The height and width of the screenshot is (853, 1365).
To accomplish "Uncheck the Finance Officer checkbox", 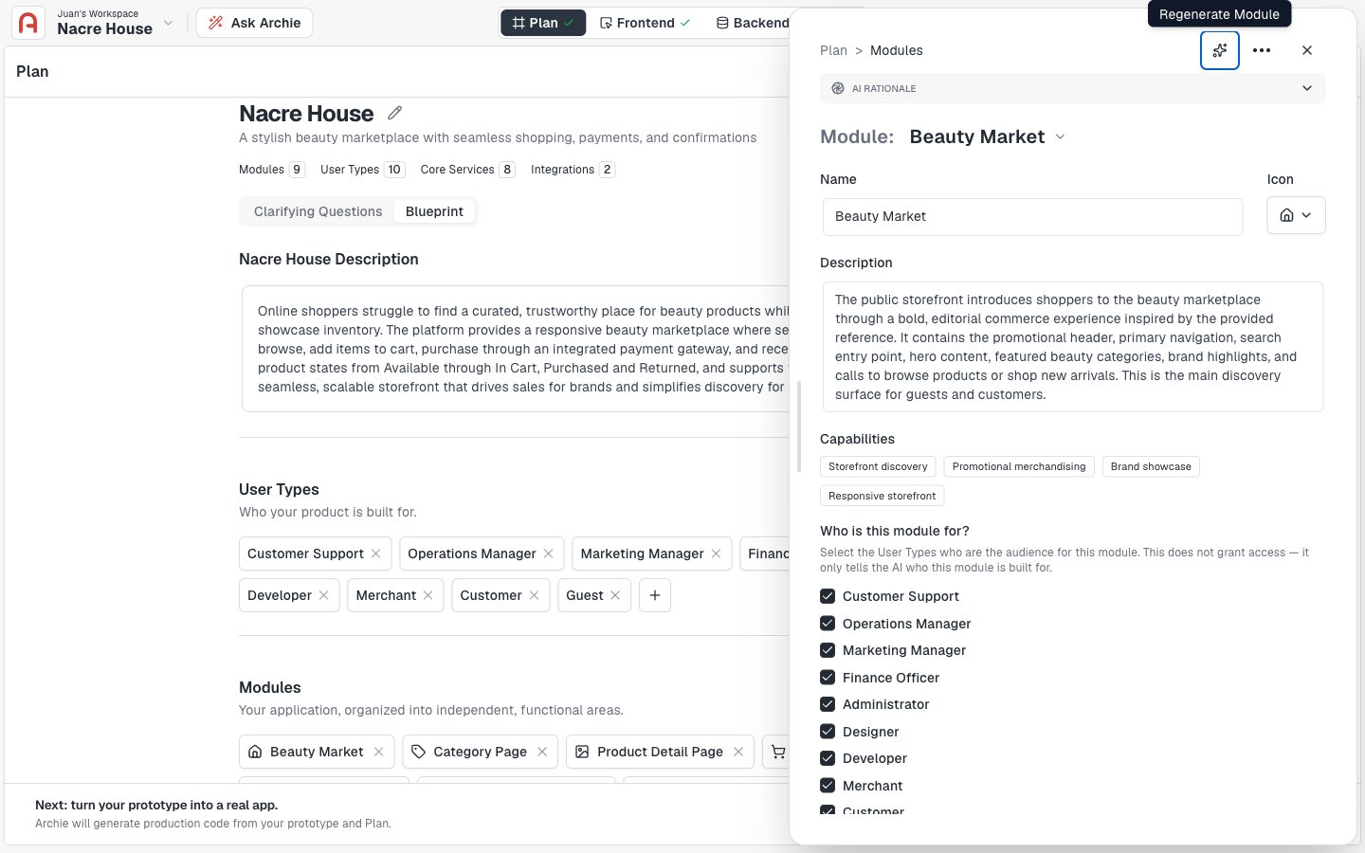I will point(828,678).
